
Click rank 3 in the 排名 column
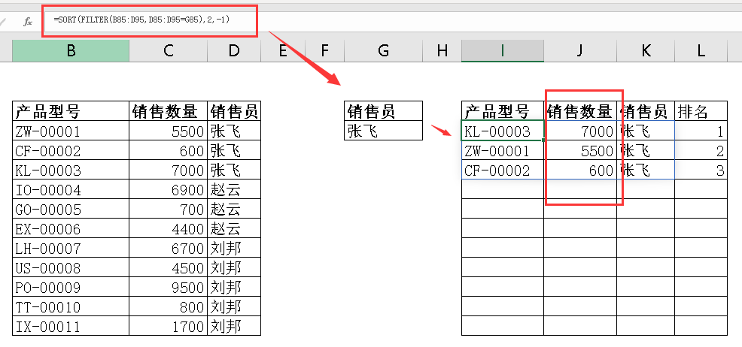[701, 170]
